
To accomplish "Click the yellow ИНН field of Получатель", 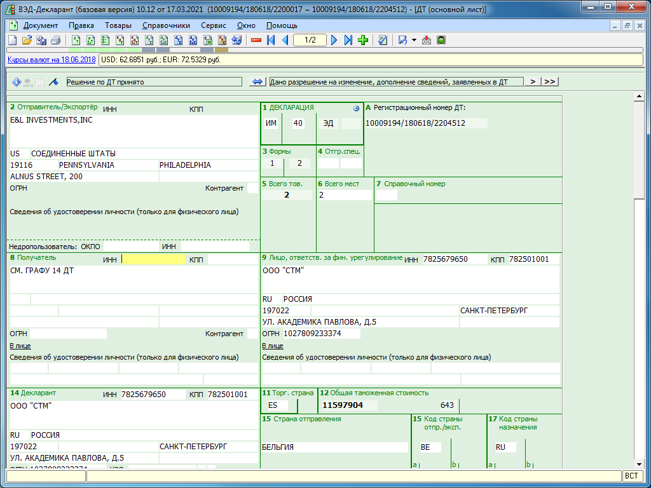I will point(153,259).
